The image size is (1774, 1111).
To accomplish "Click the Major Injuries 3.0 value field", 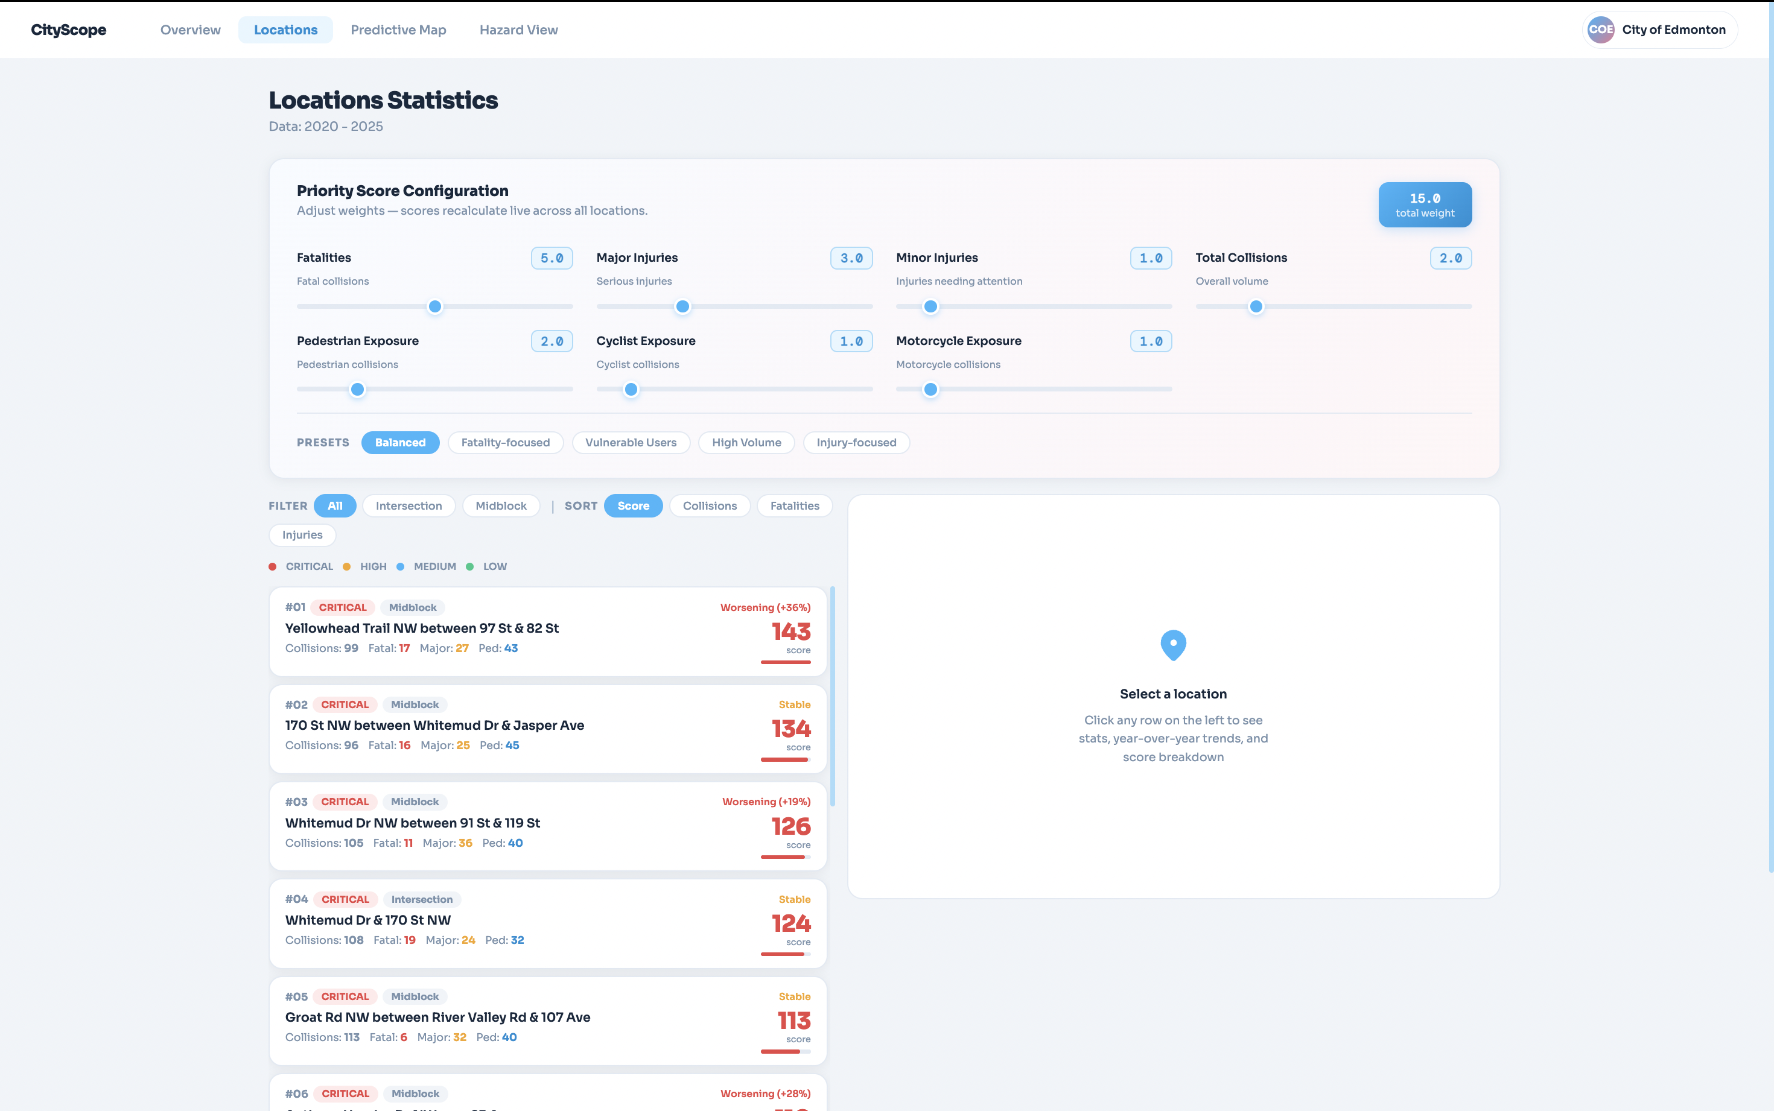I will (x=851, y=258).
